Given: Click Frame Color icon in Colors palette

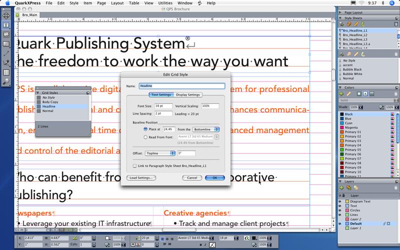Looking at the screenshot, I should click(359, 94).
